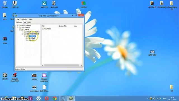Screen dimensions: 179x101
Task: Open the Backup menu
Action: click(x=24, y=19)
